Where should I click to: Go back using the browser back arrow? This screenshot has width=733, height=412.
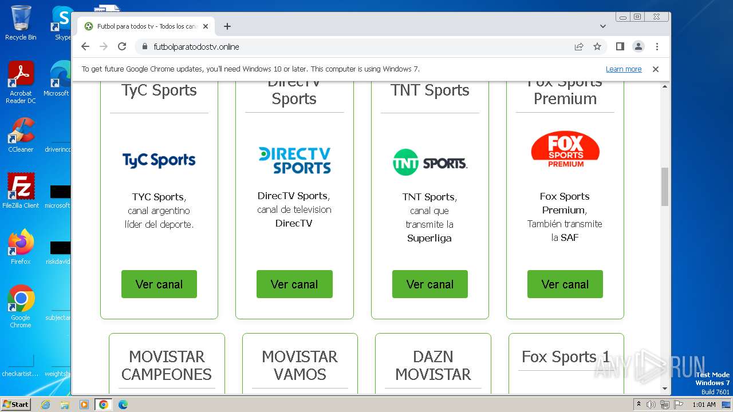pyautogui.click(x=85, y=46)
